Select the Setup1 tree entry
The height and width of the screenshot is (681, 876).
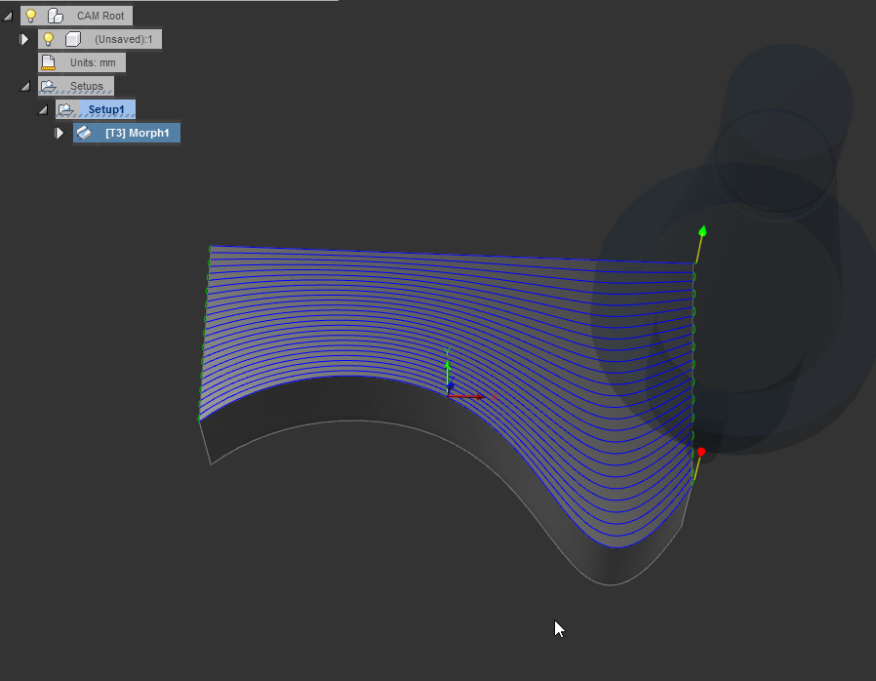point(106,109)
